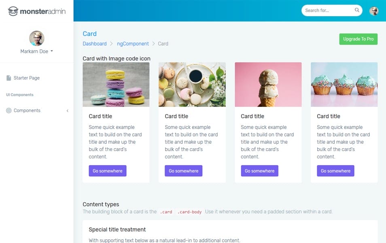
Task: Click the monsteradmin logo icon
Action: 13,11
